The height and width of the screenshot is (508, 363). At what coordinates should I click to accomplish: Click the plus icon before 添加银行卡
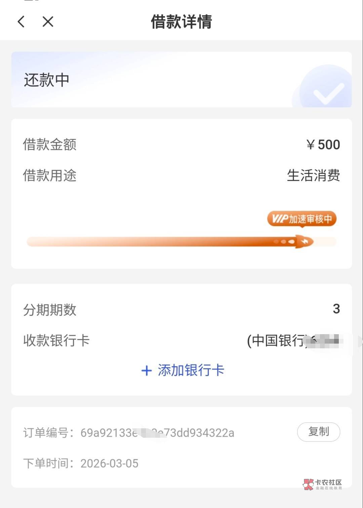pos(147,371)
